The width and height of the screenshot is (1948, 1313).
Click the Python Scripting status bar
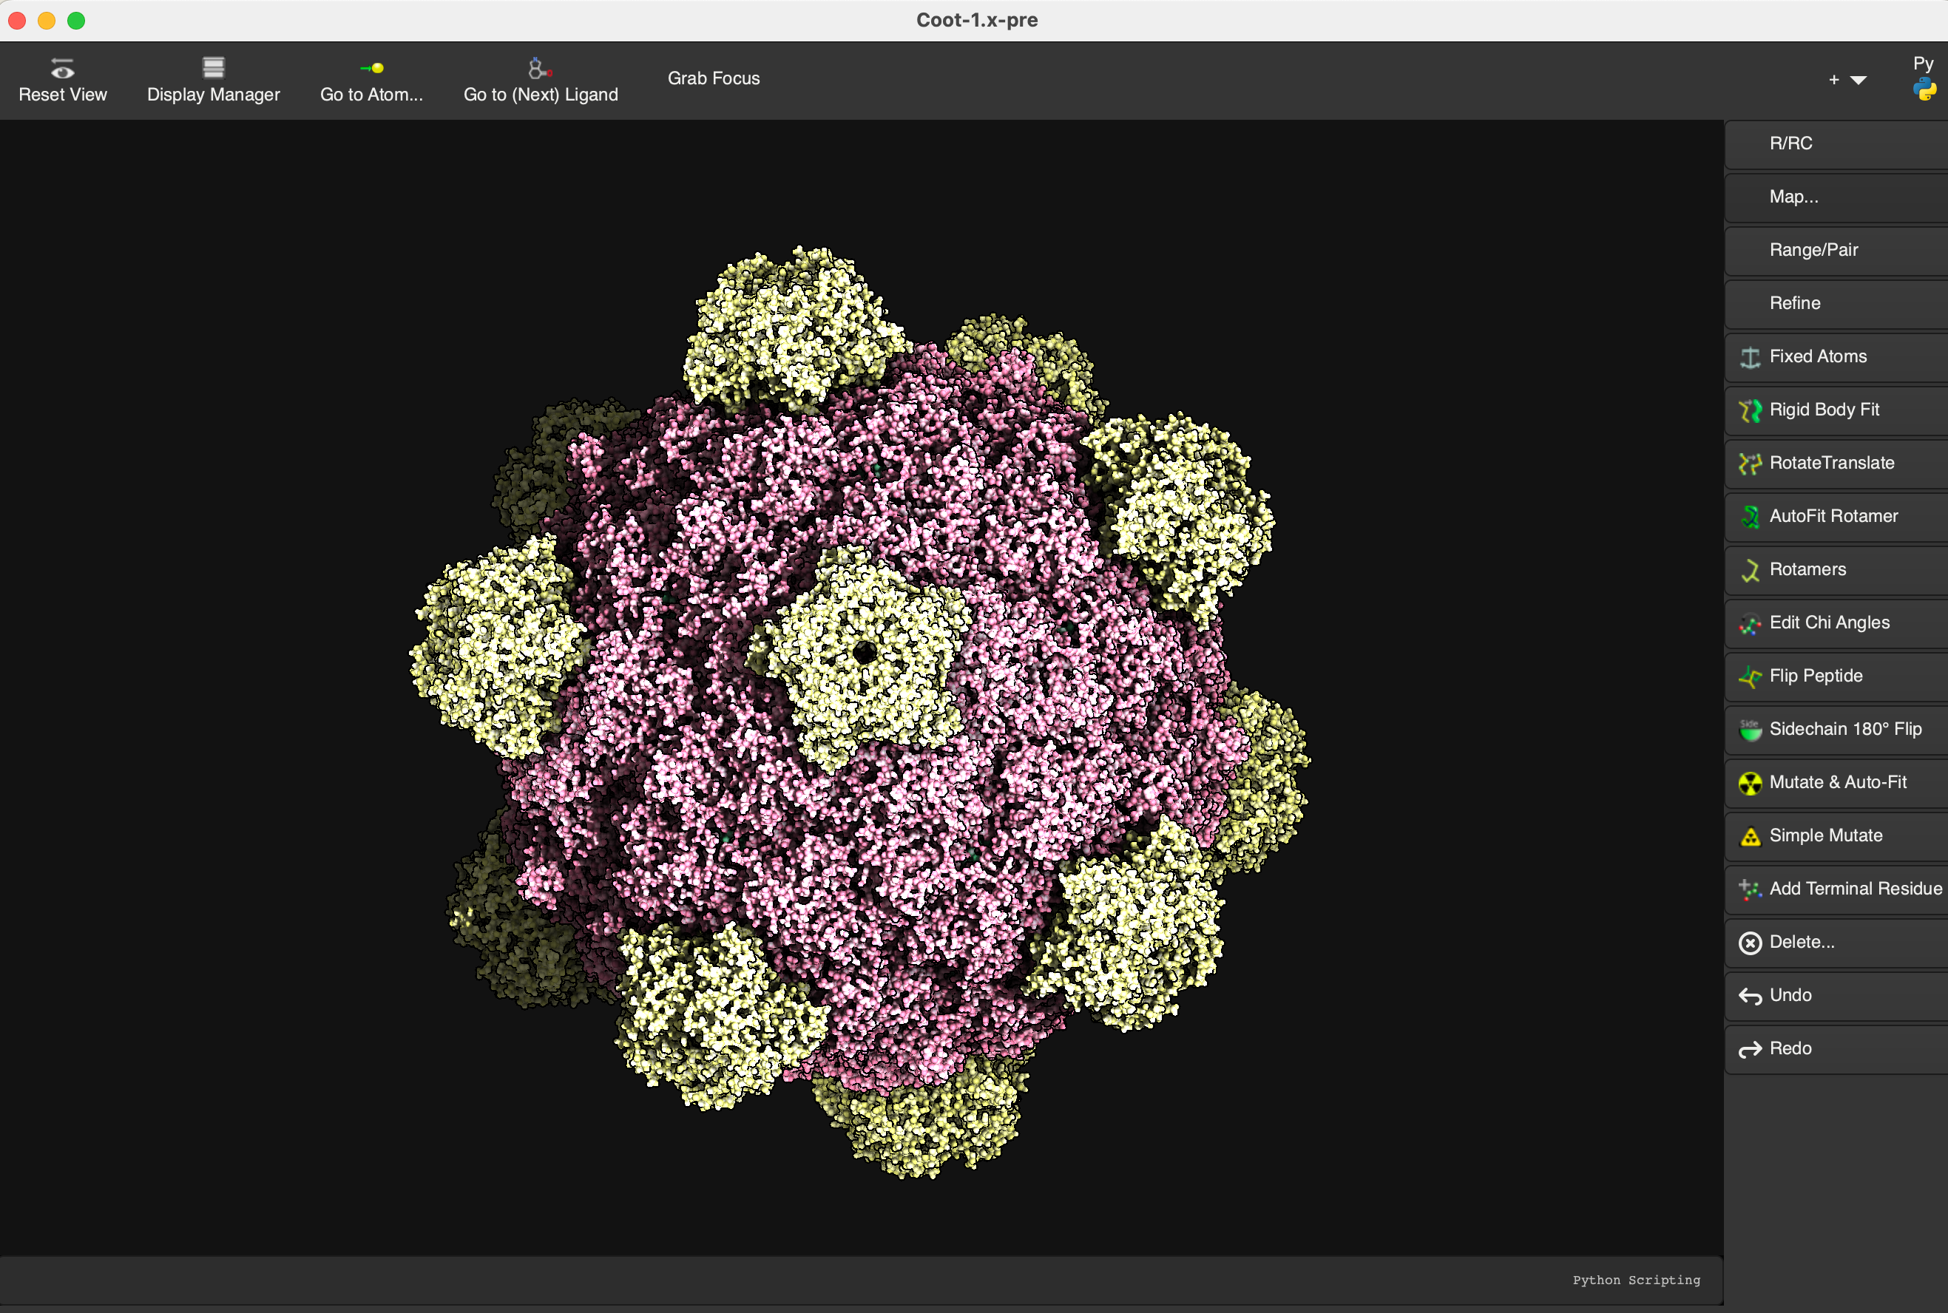[x=1636, y=1280]
